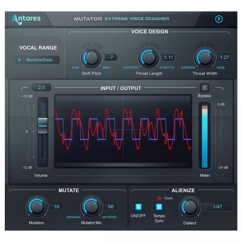Click the waveform display
This screenshot has height=242, width=242.
click(123, 131)
